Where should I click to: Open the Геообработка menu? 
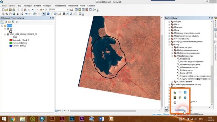point(60,6)
